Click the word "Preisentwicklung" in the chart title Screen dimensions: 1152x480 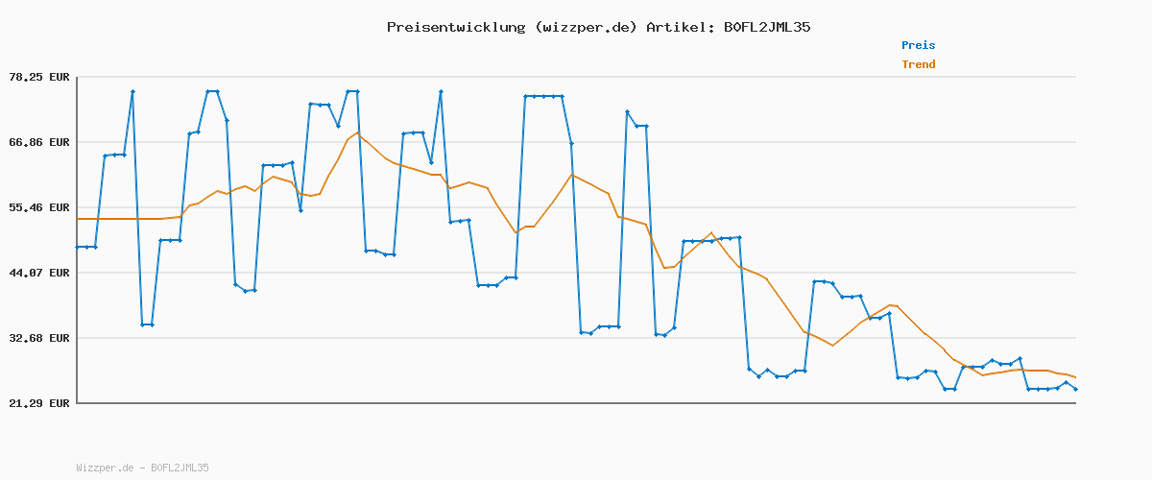tap(456, 27)
